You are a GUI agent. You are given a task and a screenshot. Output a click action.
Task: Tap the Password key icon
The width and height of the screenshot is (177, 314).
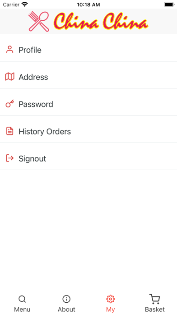9,104
